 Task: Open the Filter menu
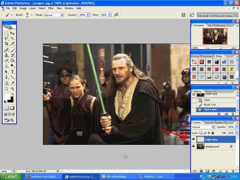[x=51, y=8]
